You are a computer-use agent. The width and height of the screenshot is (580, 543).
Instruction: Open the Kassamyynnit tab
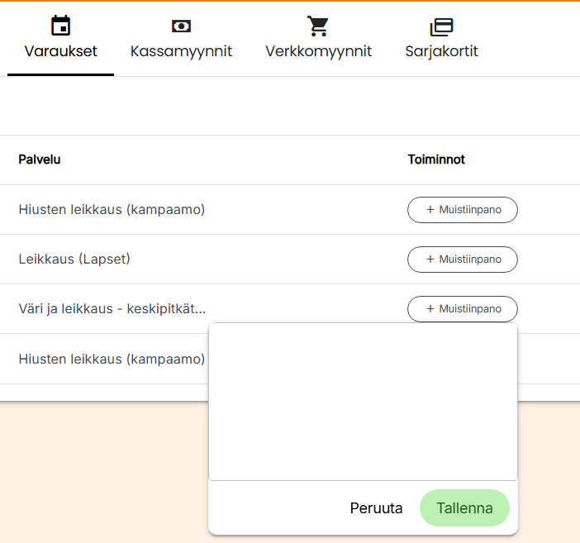(181, 51)
